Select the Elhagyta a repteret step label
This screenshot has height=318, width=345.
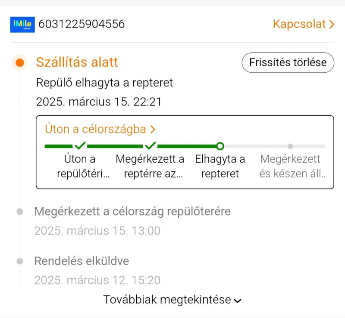coord(220,167)
